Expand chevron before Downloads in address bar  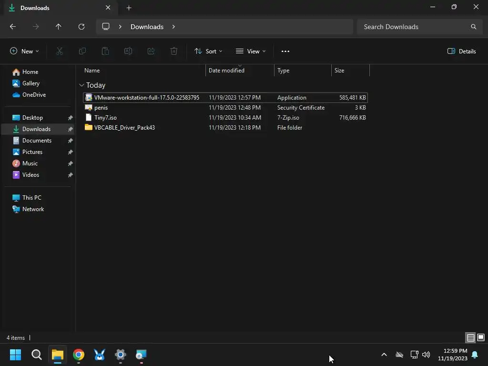[x=120, y=27]
